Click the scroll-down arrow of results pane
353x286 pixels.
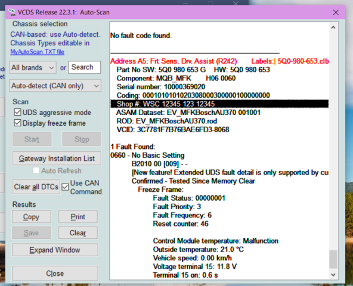(x=333, y=275)
